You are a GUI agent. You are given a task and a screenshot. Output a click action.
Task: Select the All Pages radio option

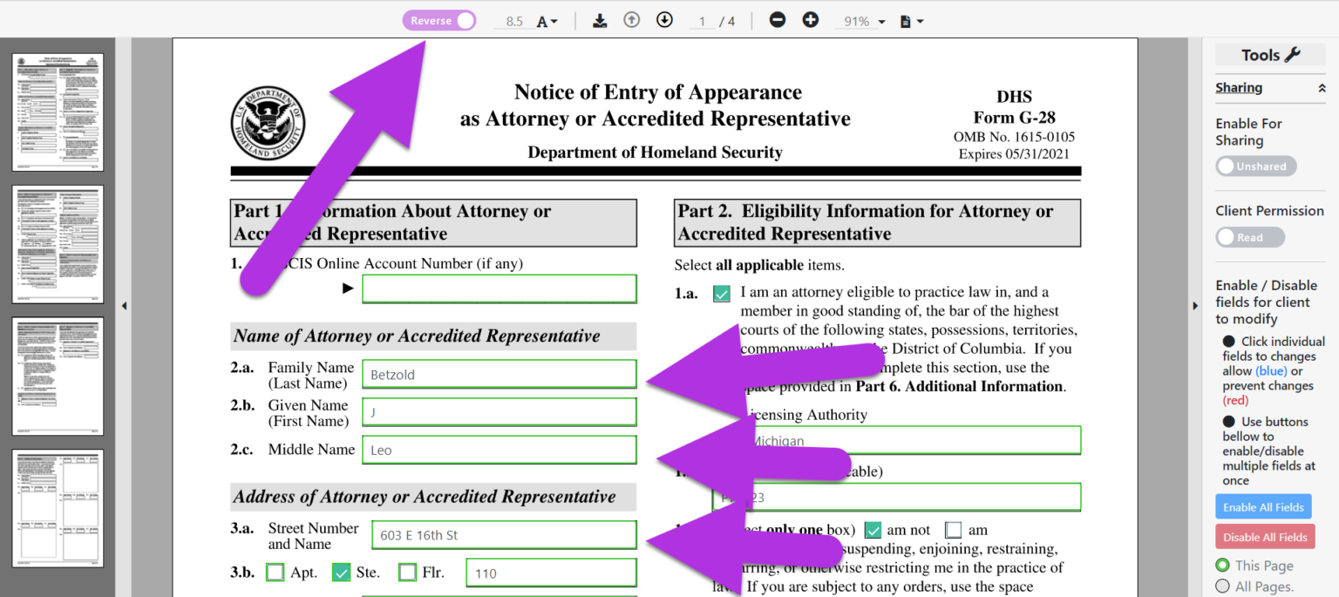[1222, 587]
